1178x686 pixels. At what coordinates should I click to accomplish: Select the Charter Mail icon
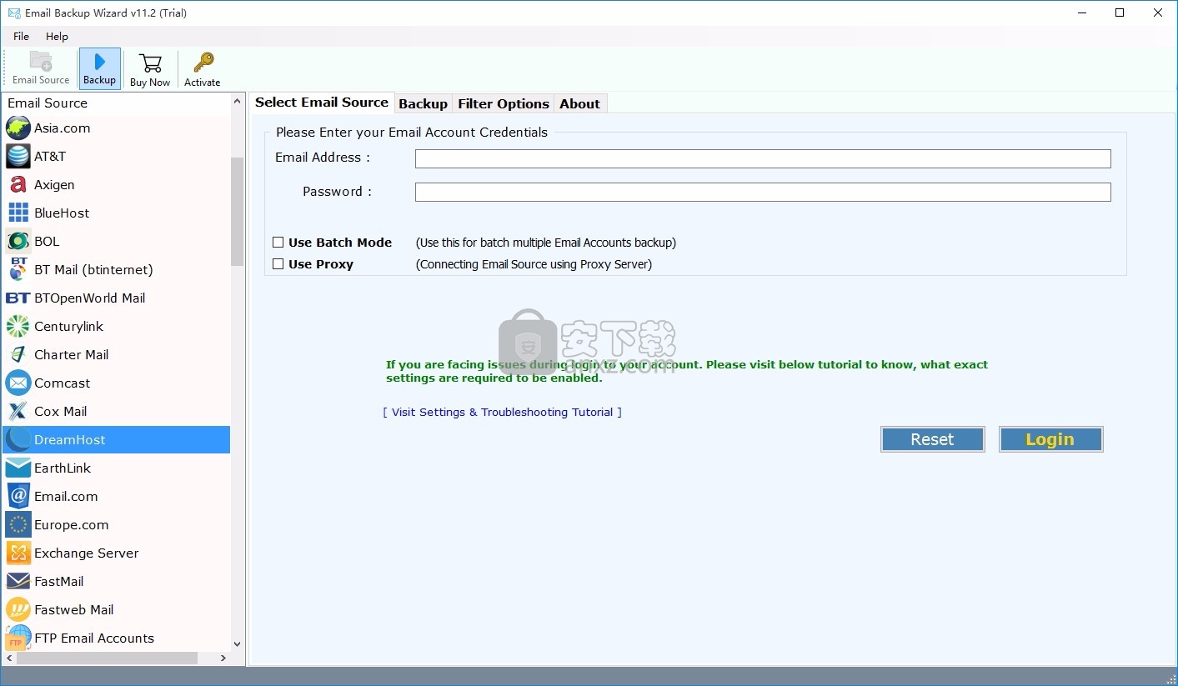(18, 355)
